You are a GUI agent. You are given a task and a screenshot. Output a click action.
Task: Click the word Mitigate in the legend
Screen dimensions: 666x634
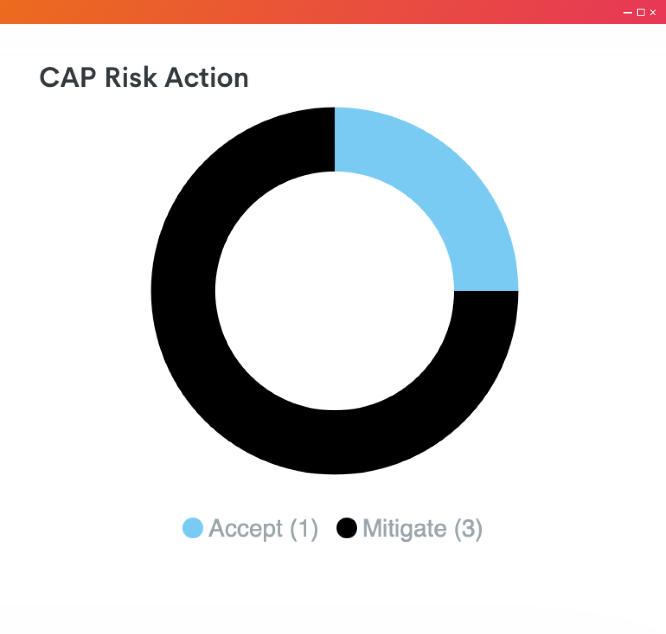404,528
